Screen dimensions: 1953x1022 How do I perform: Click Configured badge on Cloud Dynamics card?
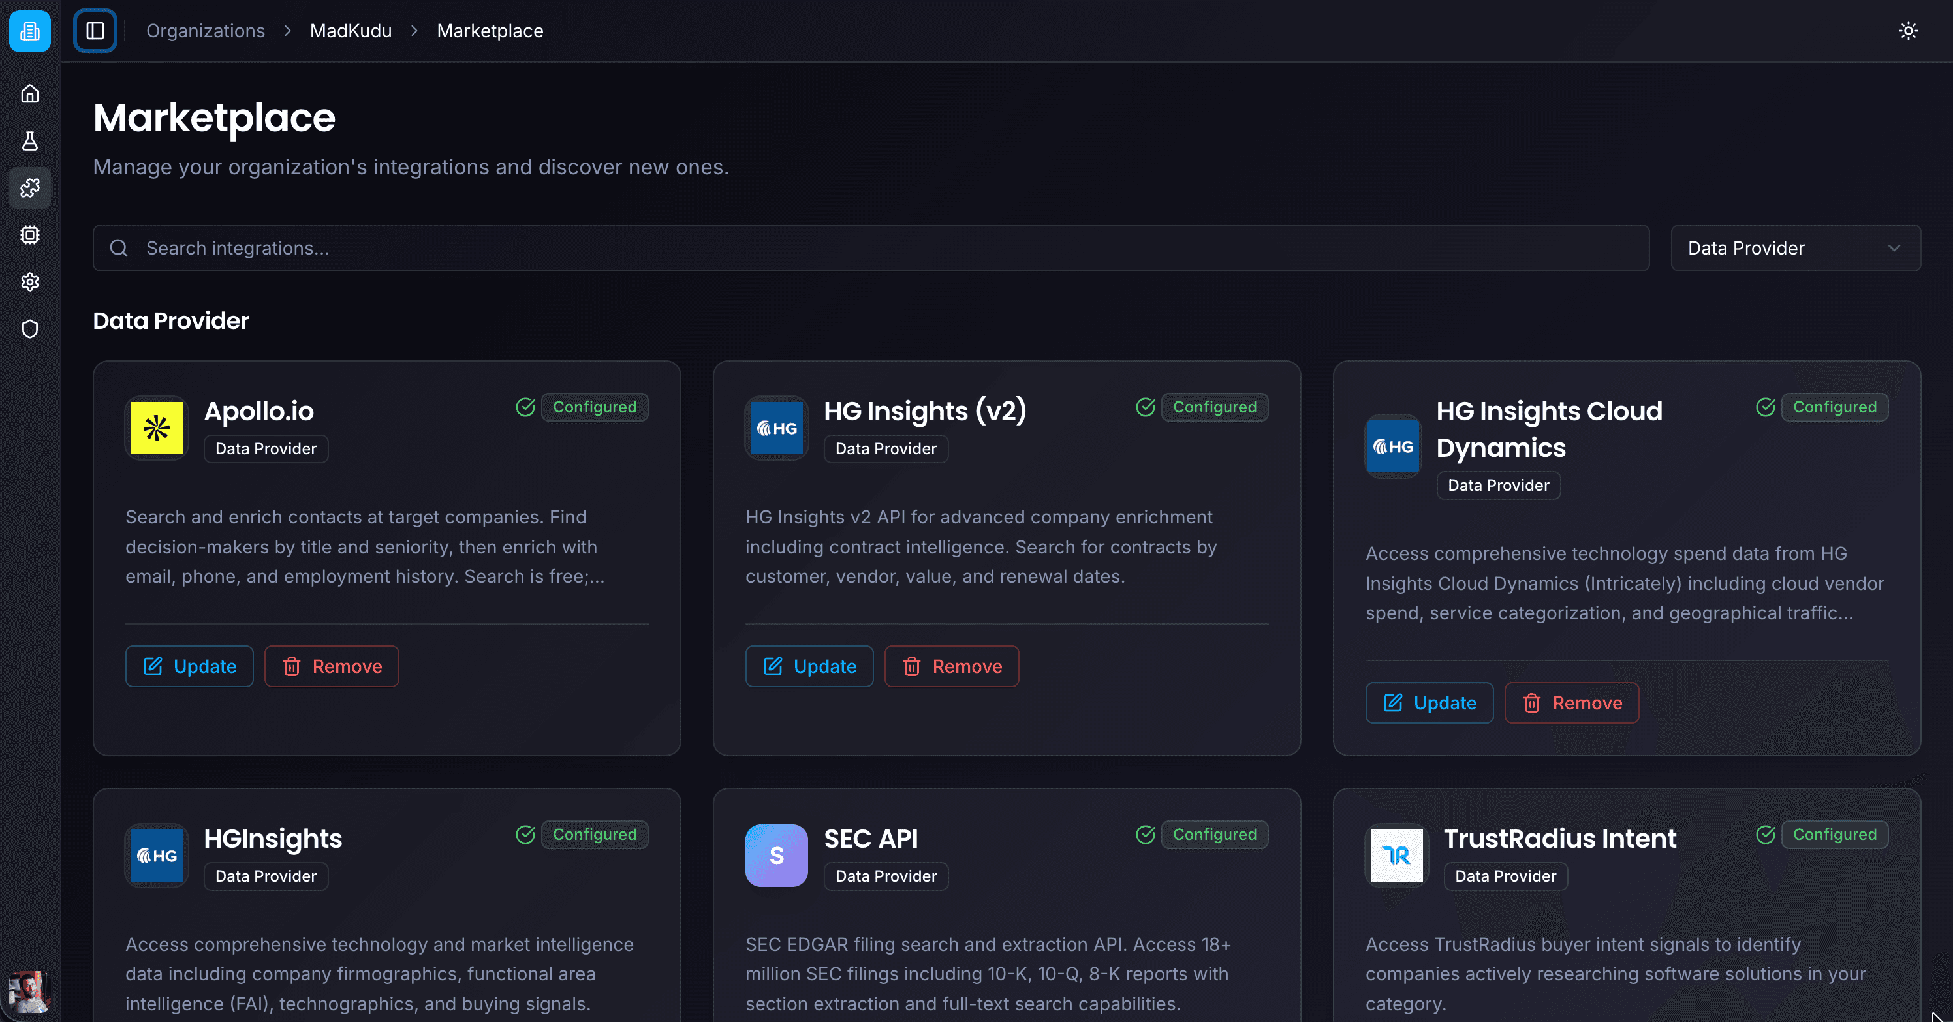1835,407
